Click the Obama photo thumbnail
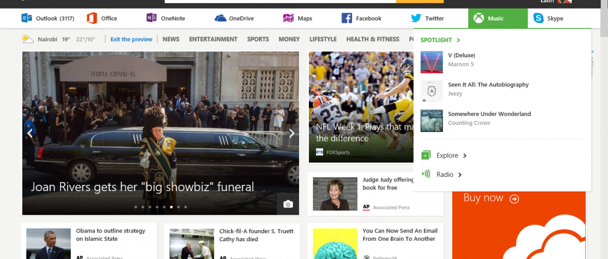Viewport: 608px width, 259px height. (x=48, y=244)
